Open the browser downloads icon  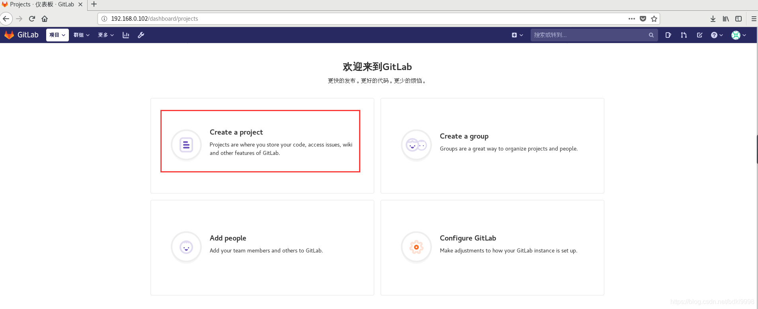tap(713, 19)
